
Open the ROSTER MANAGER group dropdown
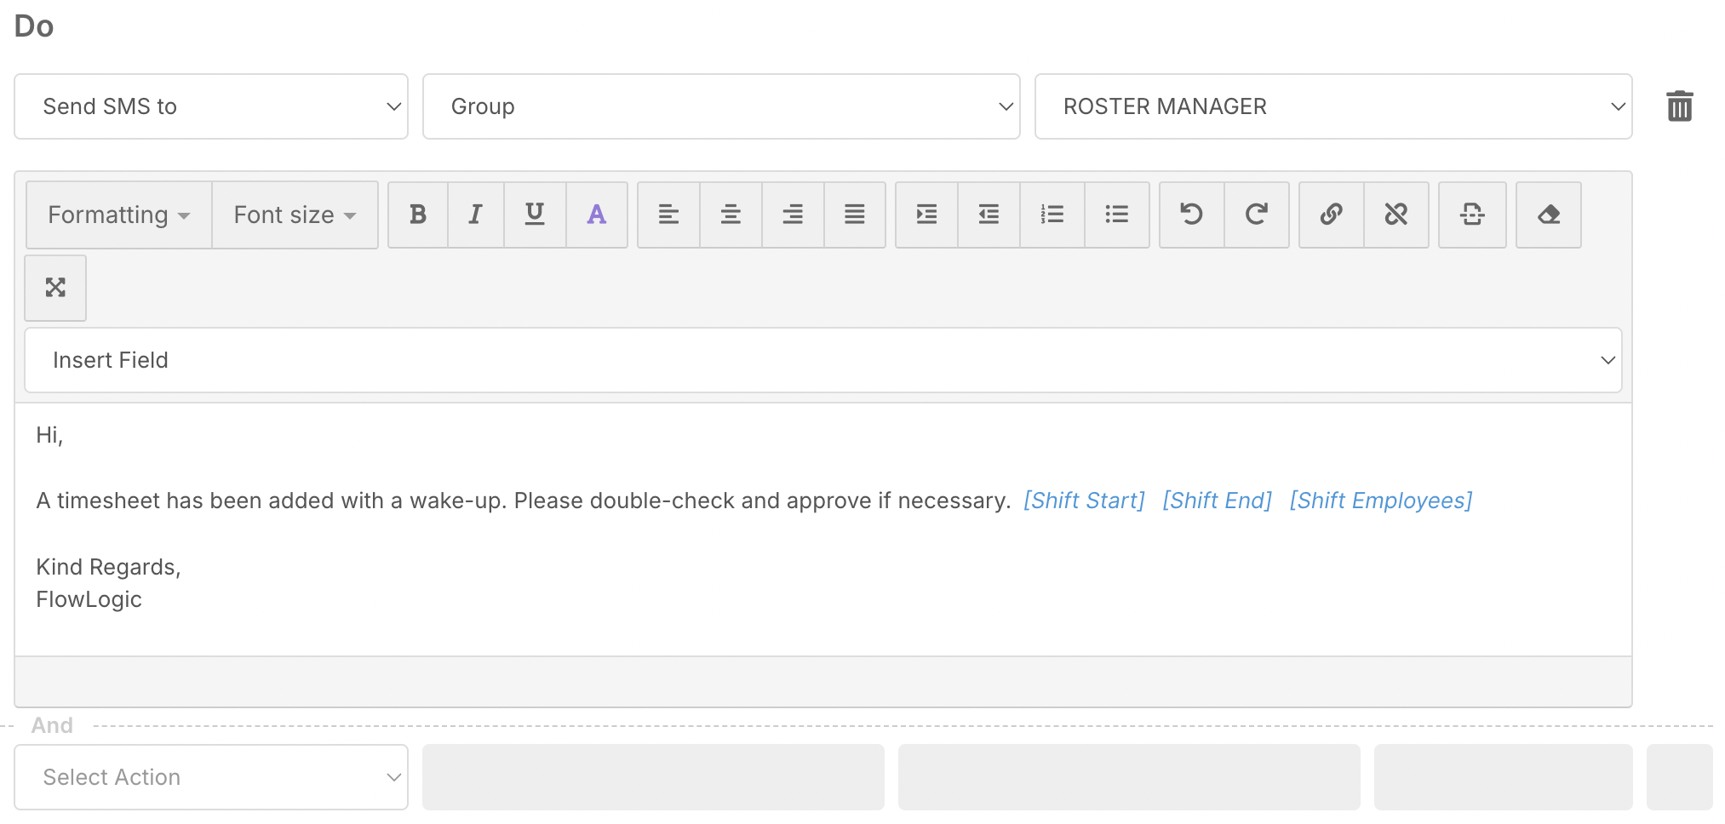pos(1332,106)
